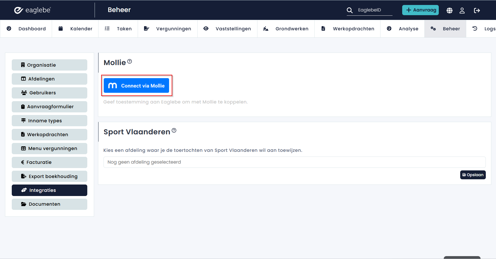Viewport: 496px width, 259px height.
Task: Open the Vaststellingen tab
Action: pyautogui.click(x=227, y=29)
